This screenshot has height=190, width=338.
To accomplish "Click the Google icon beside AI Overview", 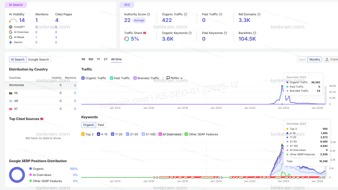I will [10, 32].
